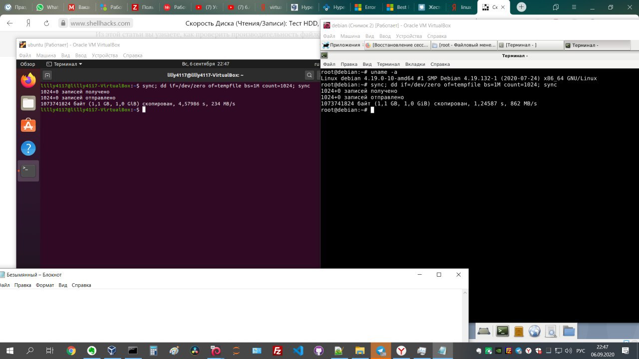Switch to VirtualBox on the taskbar
Viewport: 639px width, 359px height.
click(112, 351)
